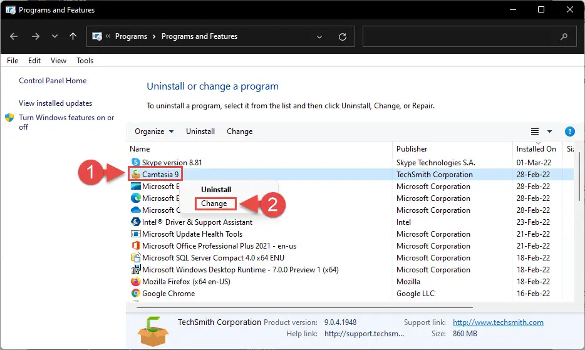Click the SQL Server Compact icon
Image resolution: width=585 pixels, height=350 pixels.
click(136, 258)
